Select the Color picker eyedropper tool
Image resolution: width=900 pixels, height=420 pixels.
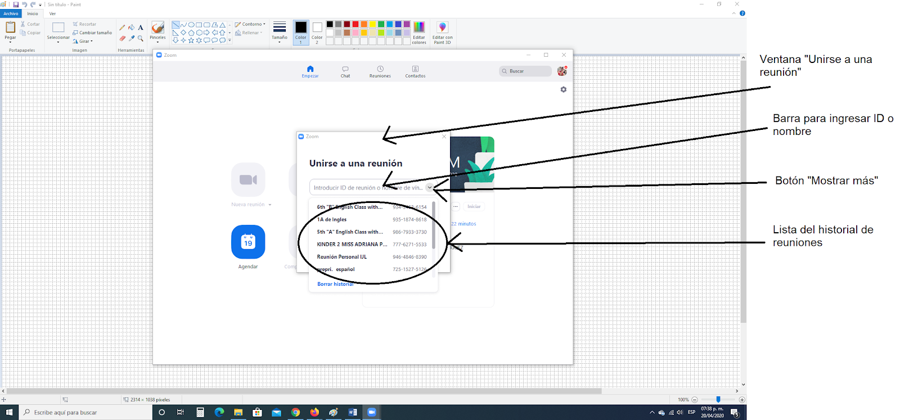coord(132,38)
